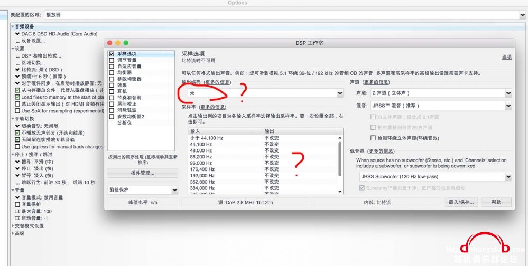Collapse the 停止 / 搜寻 / 跳过 section
Screen dimensions: 528x266
tap(13, 154)
